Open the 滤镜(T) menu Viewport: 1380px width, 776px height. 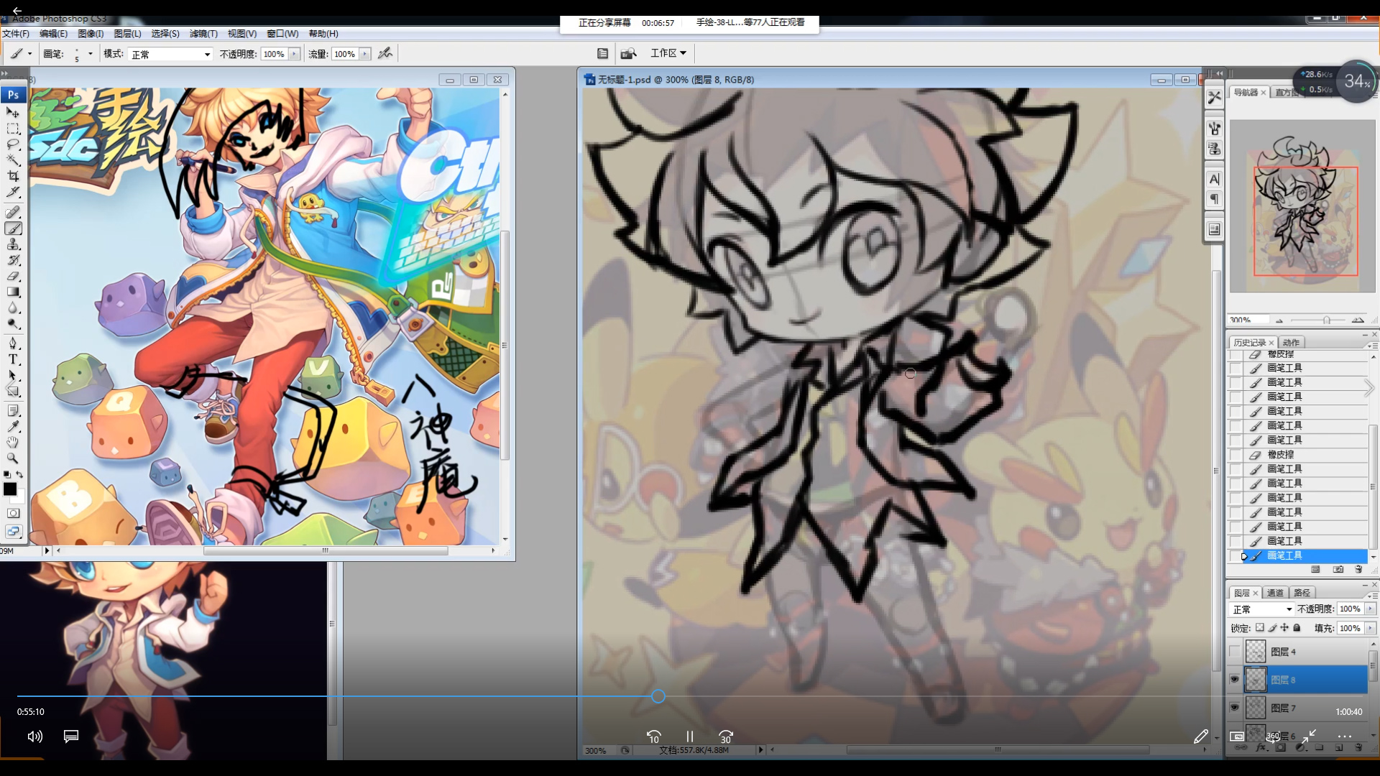pyautogui.click(x=203, y=34)
